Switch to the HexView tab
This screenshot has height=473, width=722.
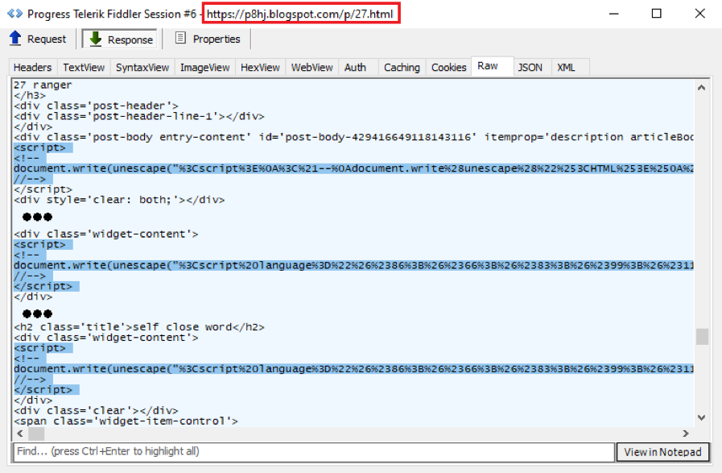260,68
